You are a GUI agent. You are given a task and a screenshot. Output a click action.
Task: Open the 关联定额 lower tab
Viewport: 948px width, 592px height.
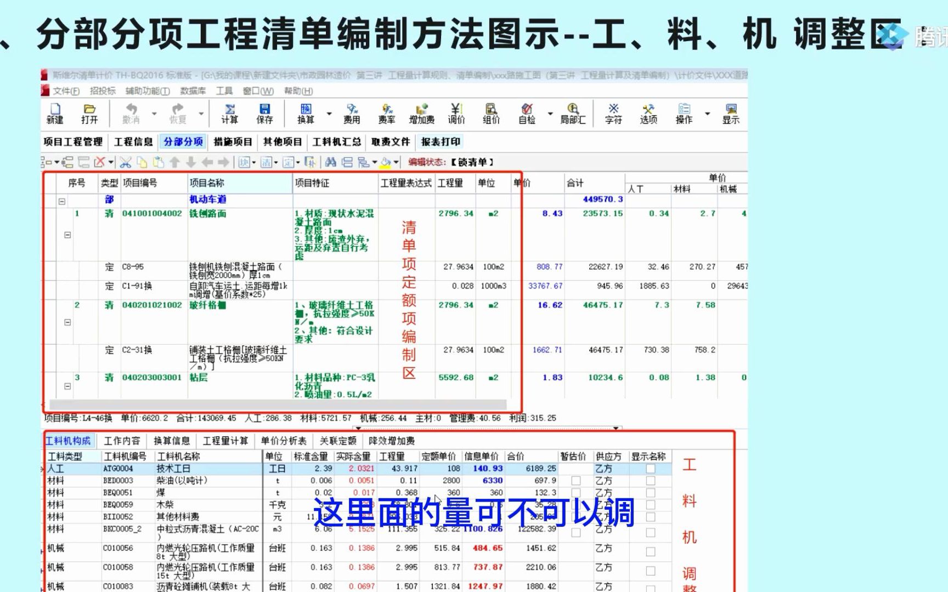[338, 441]
